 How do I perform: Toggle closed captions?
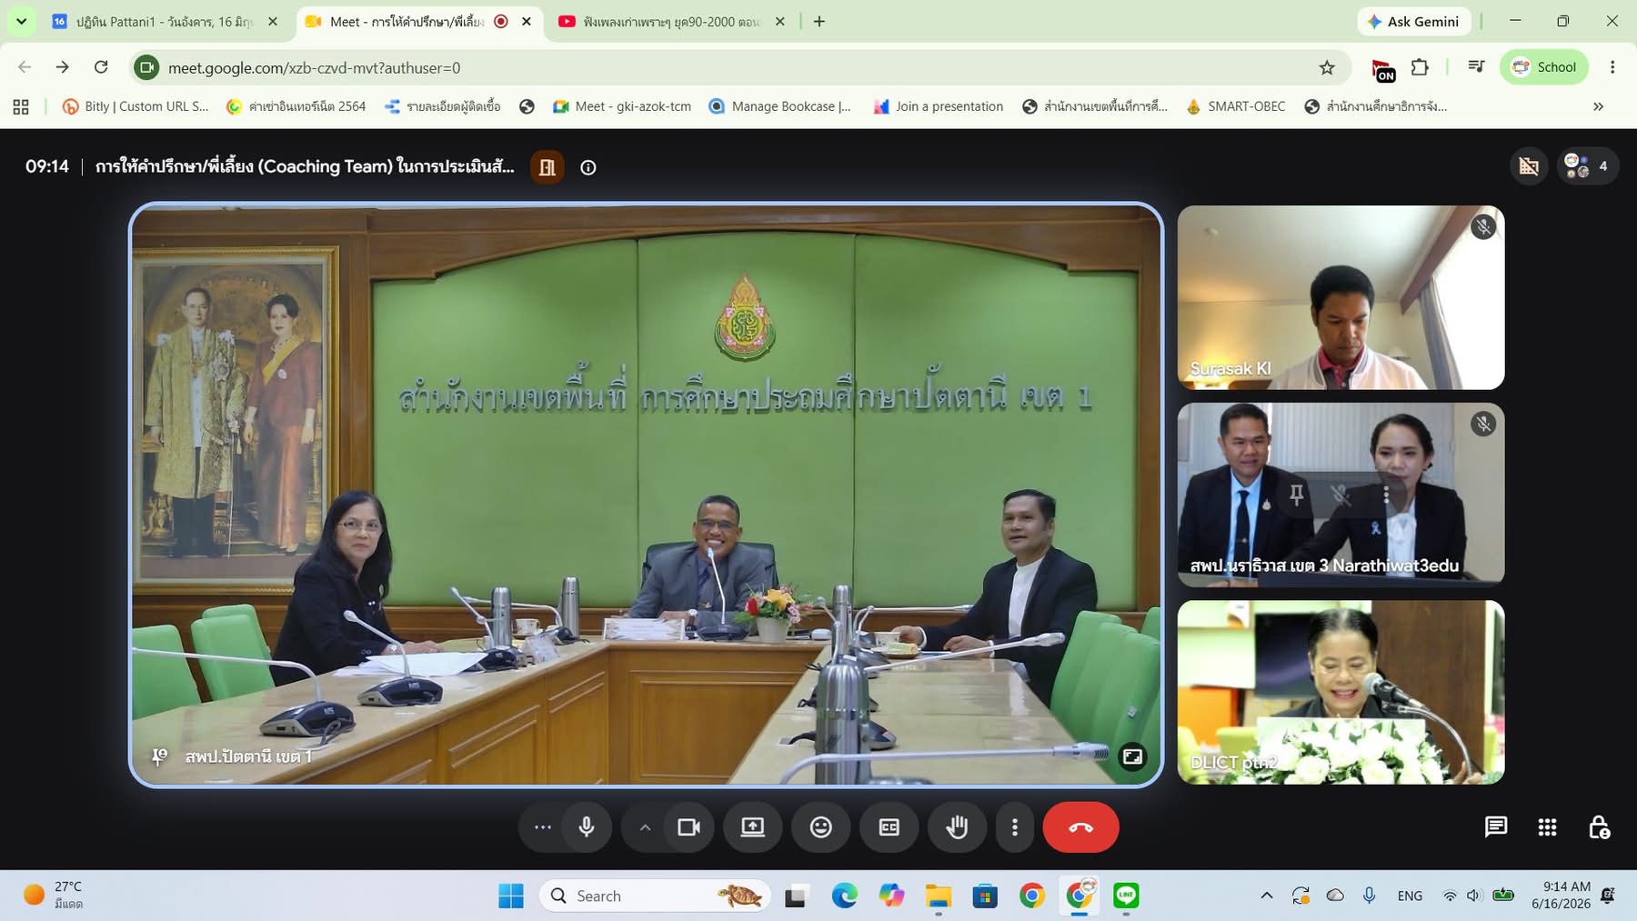tap(889, 827)
